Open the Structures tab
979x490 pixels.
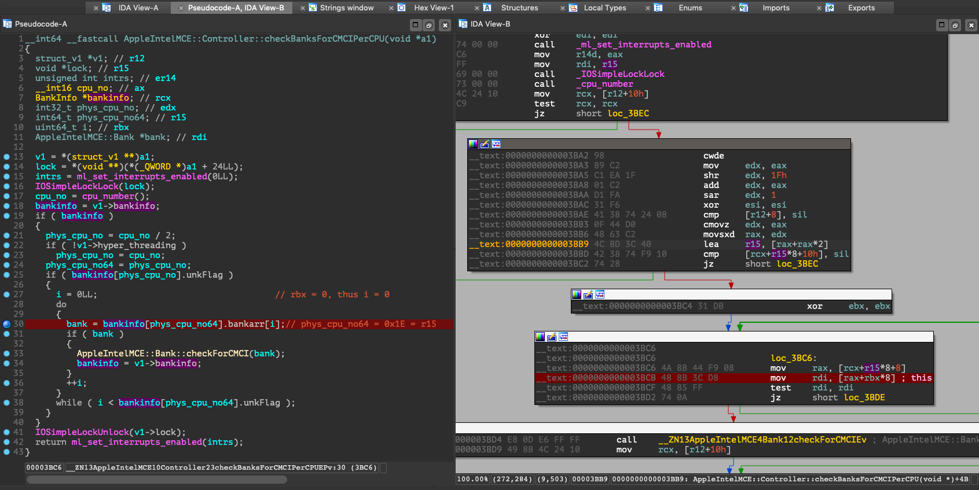click(519, 8)
